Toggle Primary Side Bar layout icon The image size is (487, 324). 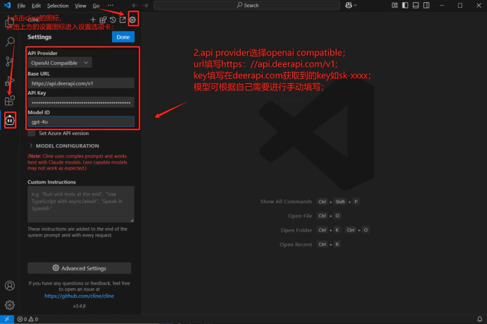point(405,5)
